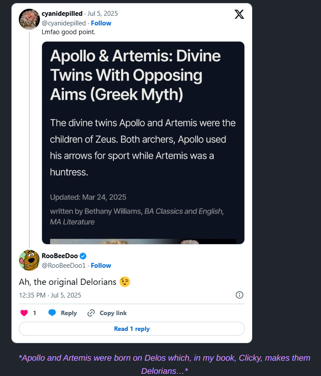Click RooBeeDoo's verified badge icon

pos(83,256)
